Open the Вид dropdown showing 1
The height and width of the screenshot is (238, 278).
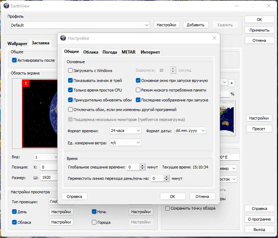(45, 157)
